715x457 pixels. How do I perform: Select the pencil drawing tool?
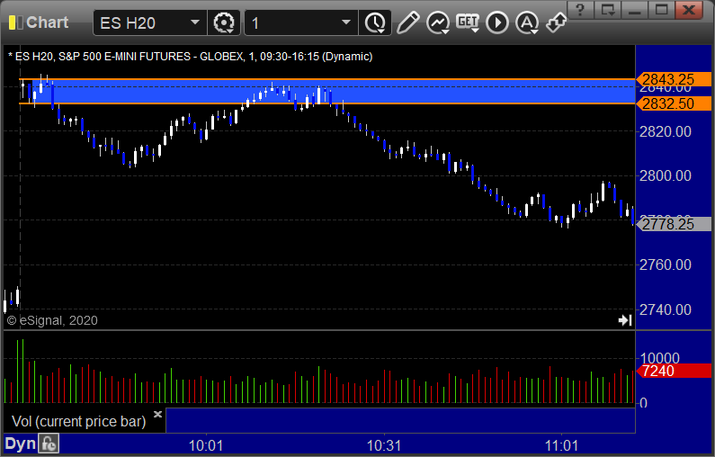coord(407,22)
